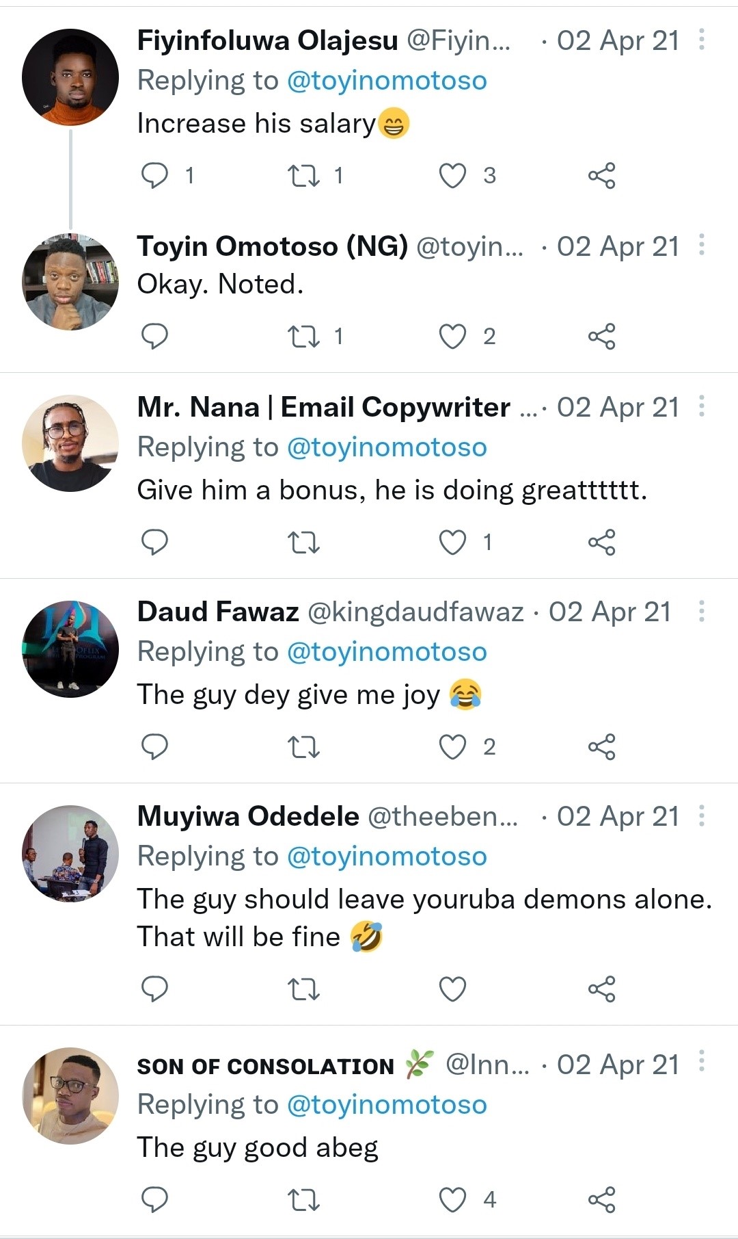Share the 'The guy good abeg' tweet
738x1239 pixels.
pos(601,1199)
